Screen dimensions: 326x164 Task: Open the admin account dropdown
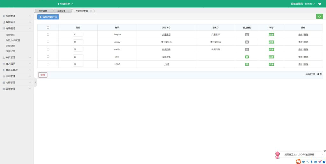coord(309,4)
